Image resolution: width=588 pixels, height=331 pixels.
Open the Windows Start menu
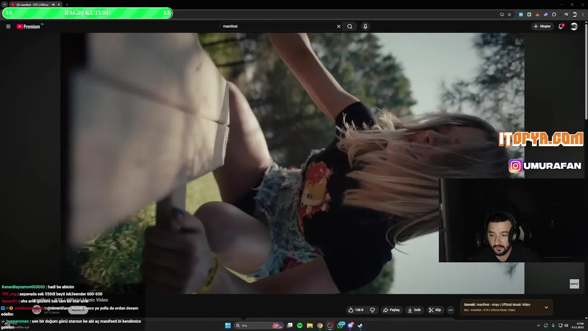coord(228,325)
